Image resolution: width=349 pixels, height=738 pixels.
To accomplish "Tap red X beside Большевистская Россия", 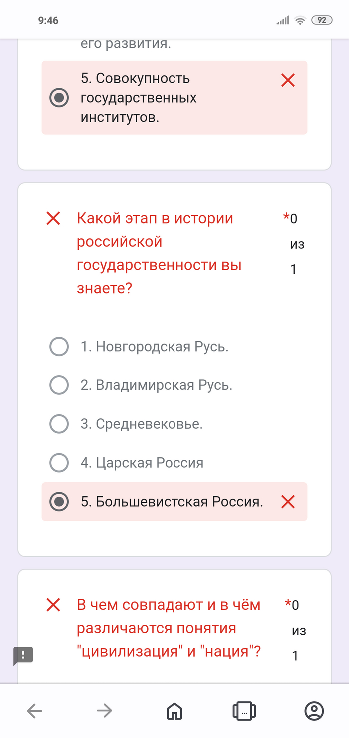I will (x=288, y=502).
